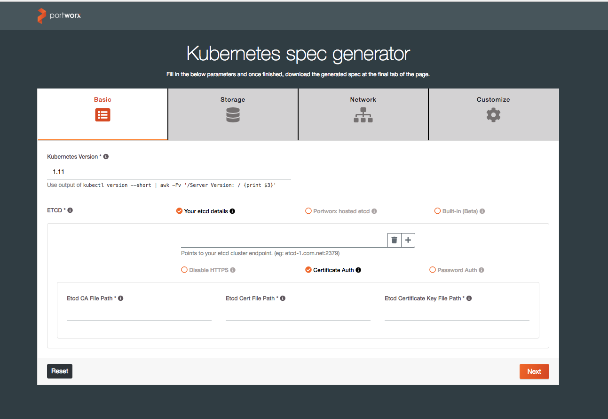Focus the Etcd Certificate Key File Path input

click(x=457, y=314)
